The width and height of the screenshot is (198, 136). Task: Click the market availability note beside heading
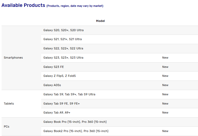click(75, 6)
